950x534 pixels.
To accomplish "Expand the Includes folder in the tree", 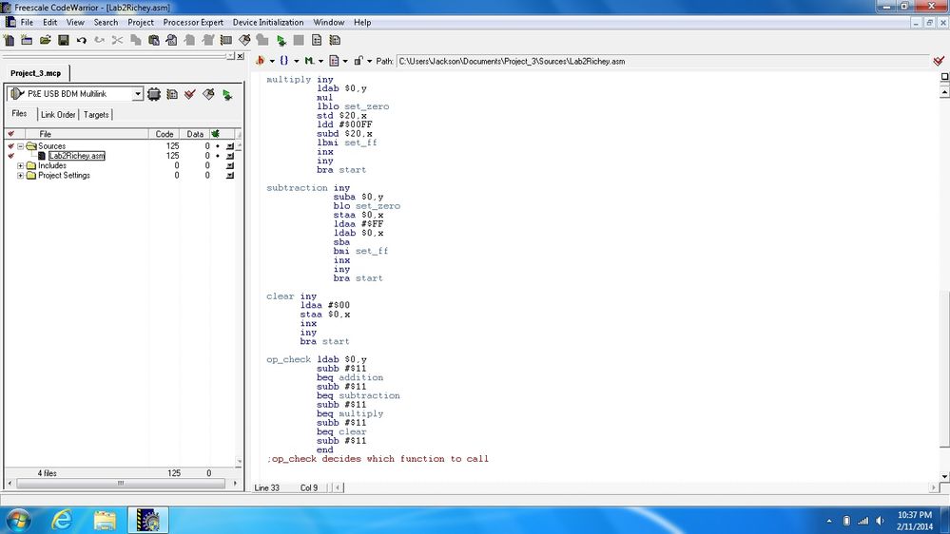I will (21, 165).
